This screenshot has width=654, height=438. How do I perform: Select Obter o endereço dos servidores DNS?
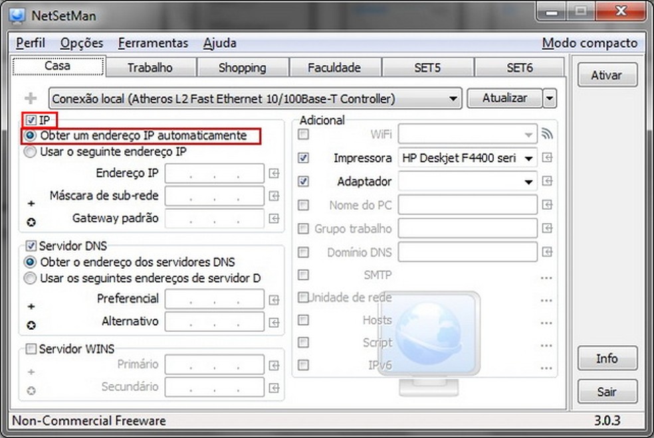click(30, 262)
